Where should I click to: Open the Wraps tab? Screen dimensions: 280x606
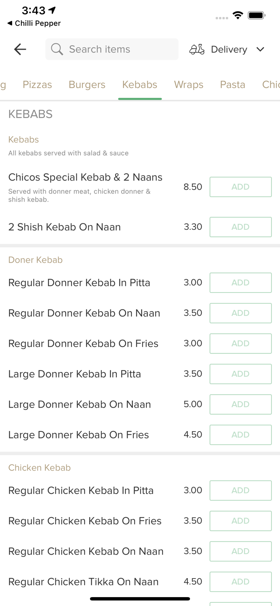click(189, 84)
